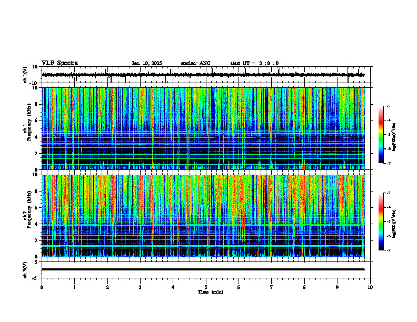This screenshot has width=417, height=322.
Task: Click the 'Time (min)' axis label
Action: tap(211, 292)
